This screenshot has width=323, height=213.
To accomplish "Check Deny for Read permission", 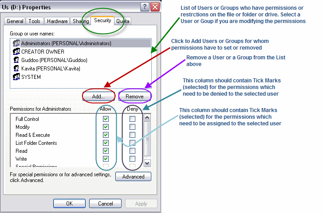I will coord(133,151).
